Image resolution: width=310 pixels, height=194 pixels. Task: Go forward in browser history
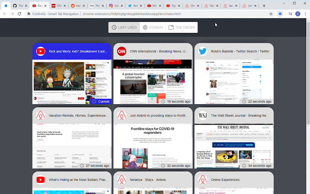click(x=12, y=14)
